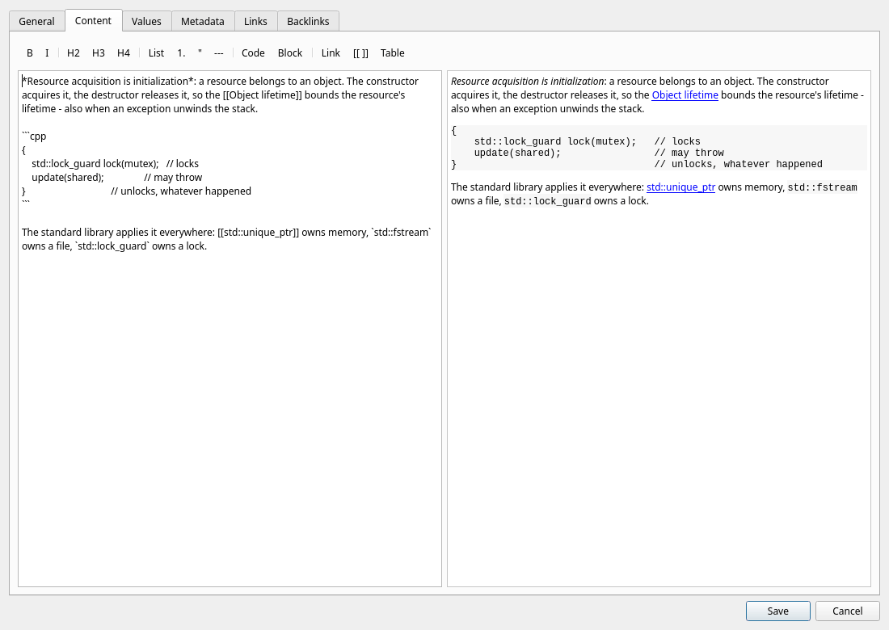Insert a wiki link with [[ ]]
This screenshot has height=630, width=889.
coord(360,52)
